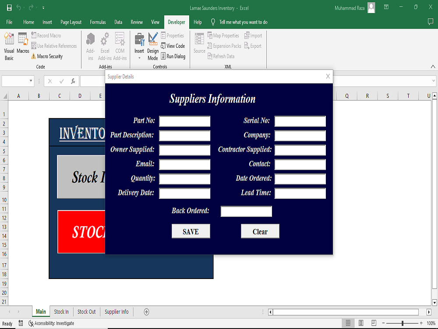This screenshot has width=438, height=329.
Task: Collapse the ribbon with the chevron arrow
Action: (x=432, y=67)
